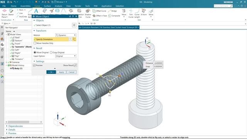Screen dimensions: 247x139
Task: Select the Move Original radio button
Action: (x=35, y=53)
